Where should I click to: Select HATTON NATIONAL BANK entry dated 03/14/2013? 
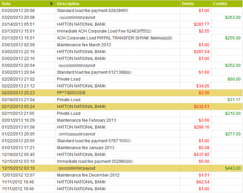81,24
